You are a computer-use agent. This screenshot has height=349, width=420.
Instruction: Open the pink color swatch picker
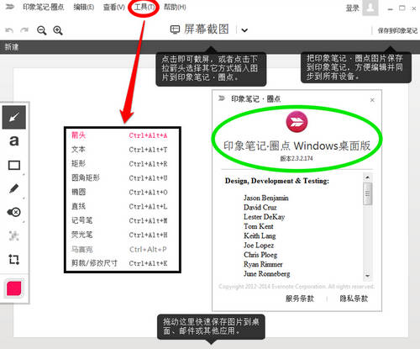14,288
